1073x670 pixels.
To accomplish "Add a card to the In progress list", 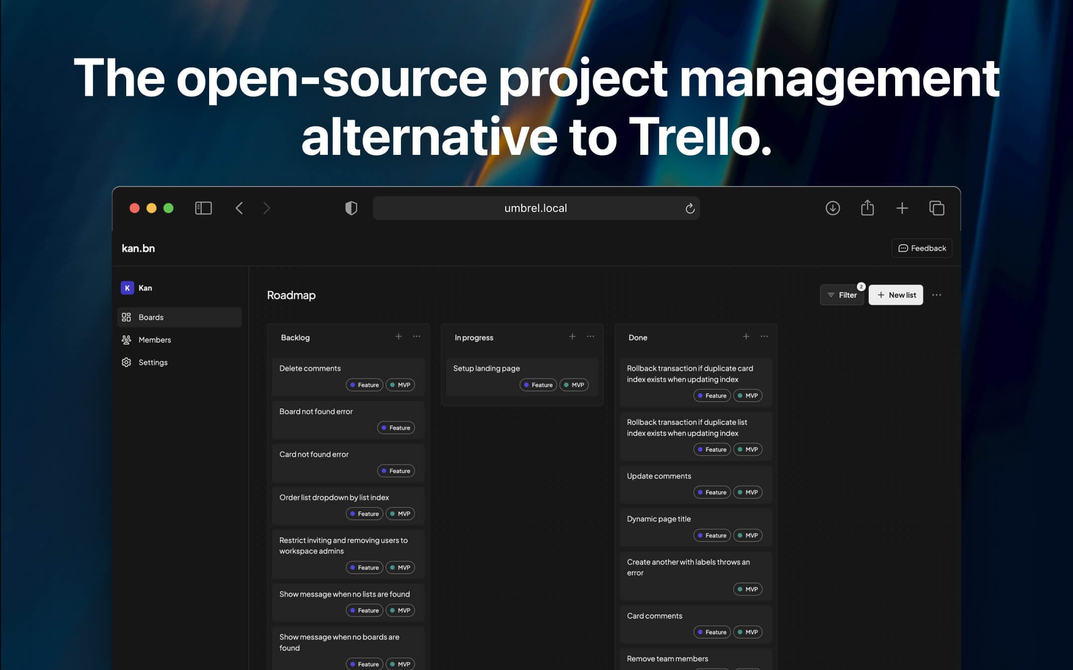I will click(x=572, y=336).
